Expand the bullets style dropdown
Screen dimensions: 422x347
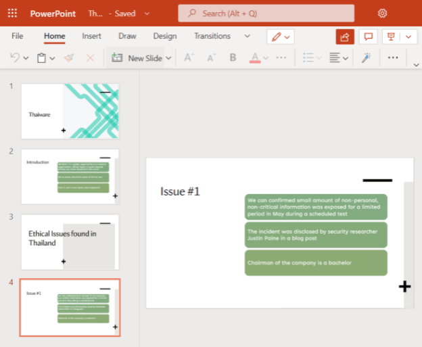click(x=319, y=58)
